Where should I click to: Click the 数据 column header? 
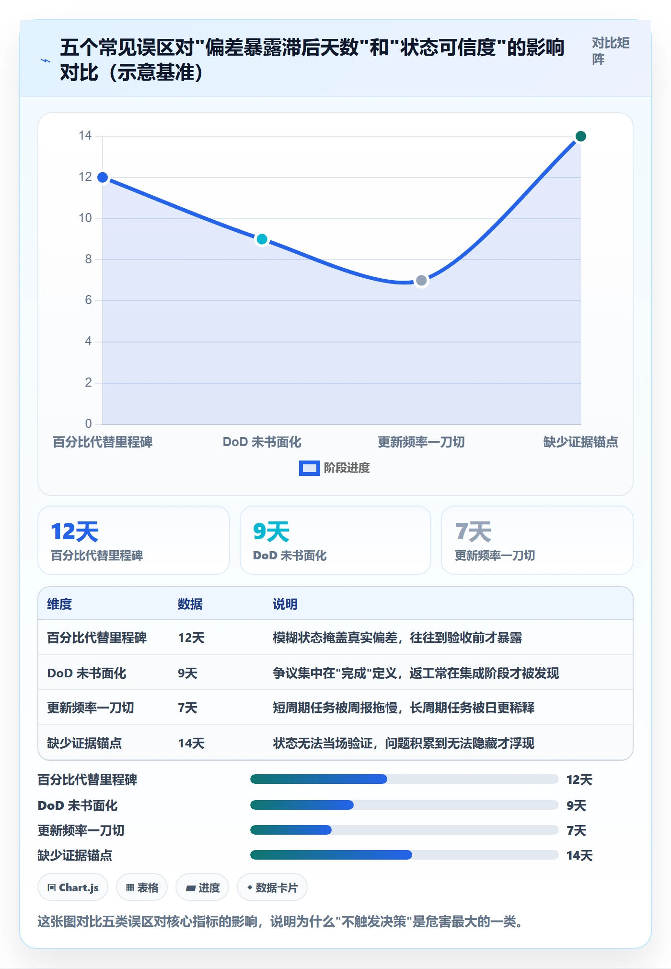click(x=190, y=604)
